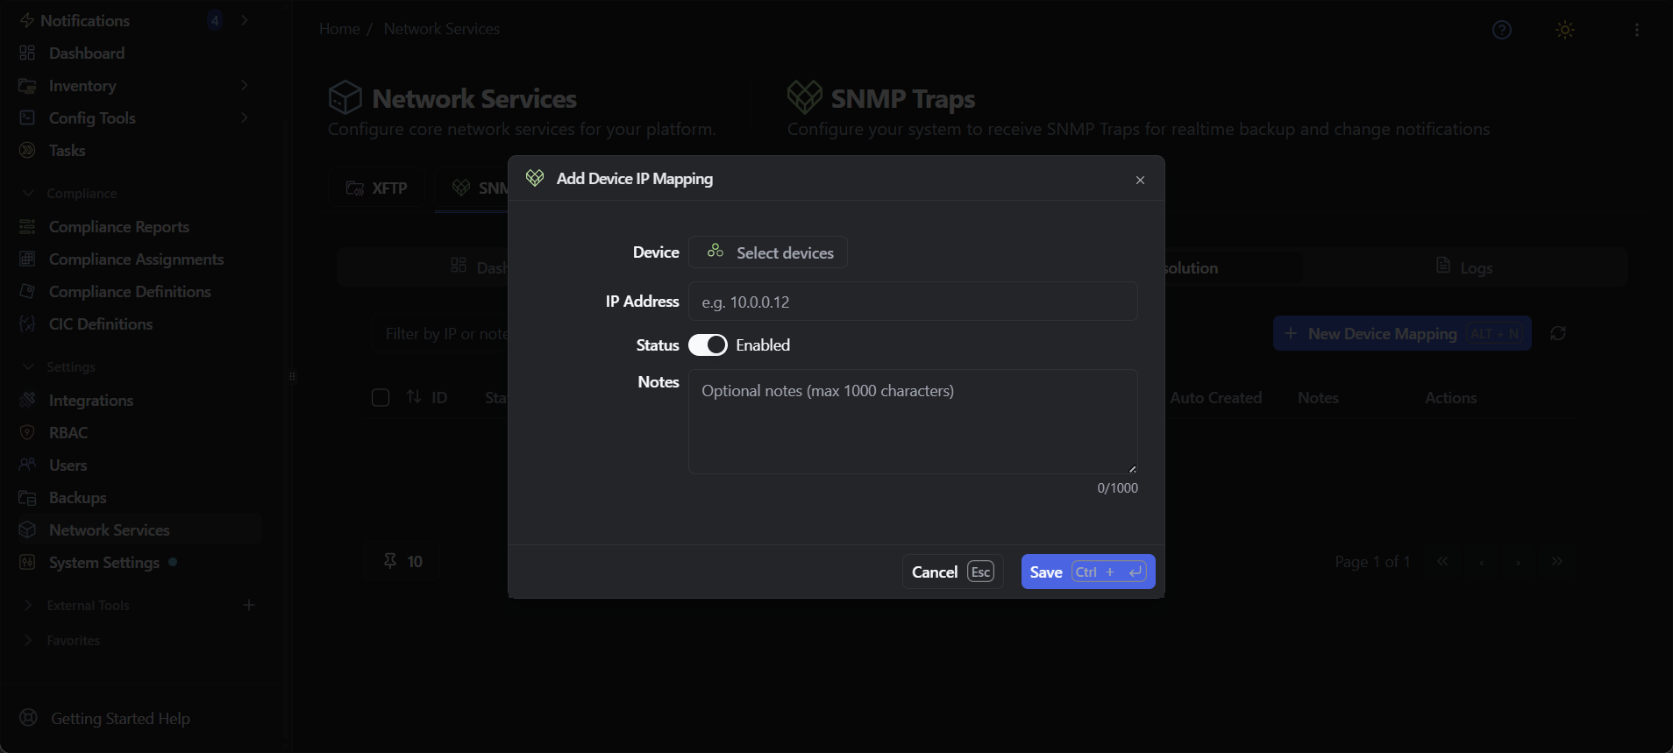The image size is (1673, 753).
Task: Click the CIC Definitions braces icon
Action: click(27, 323)
